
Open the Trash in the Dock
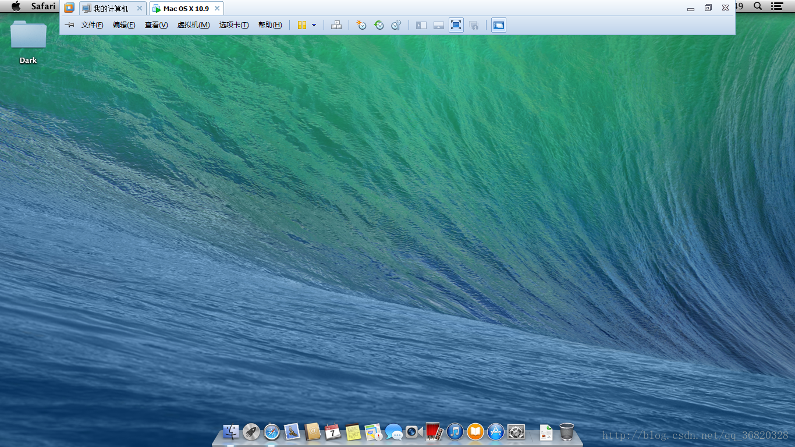pos(567,431)
